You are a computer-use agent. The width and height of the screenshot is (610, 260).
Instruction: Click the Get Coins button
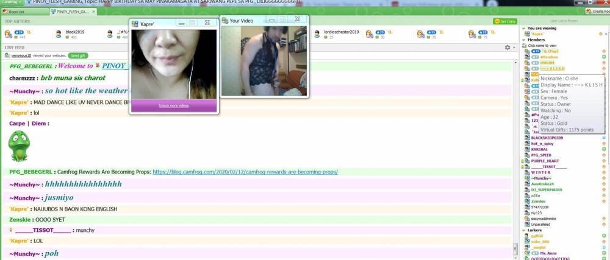pos(505,21)
